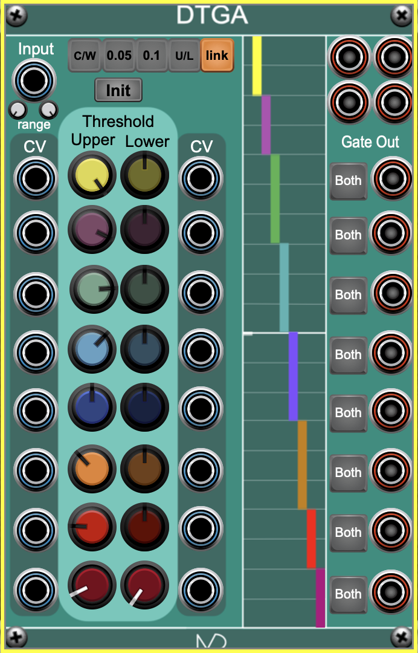Click Gate Out jack in yellow row
The image size is (418, 653).
click(391, 178)
